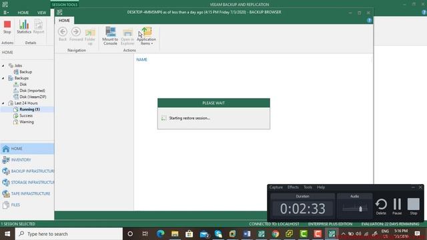Open the Action Center notifications
427x240 pixels.
[x=417, y=234]
